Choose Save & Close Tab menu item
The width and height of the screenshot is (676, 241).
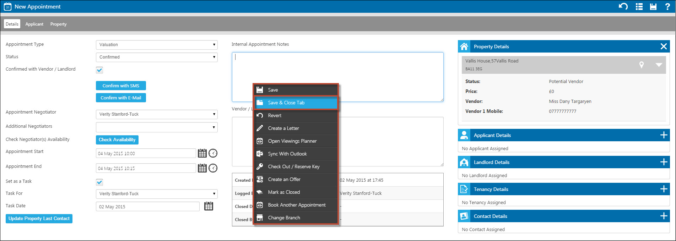click(296, 103)
